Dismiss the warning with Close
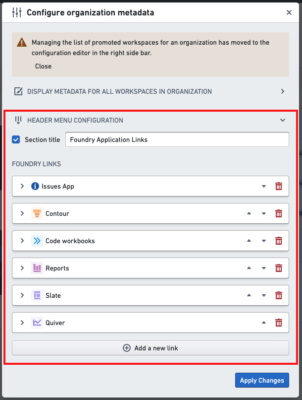 point(43,67)
